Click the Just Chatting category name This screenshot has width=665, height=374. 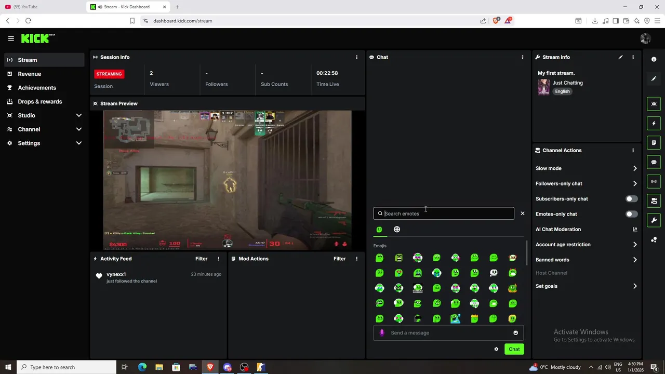click(567, 83)
